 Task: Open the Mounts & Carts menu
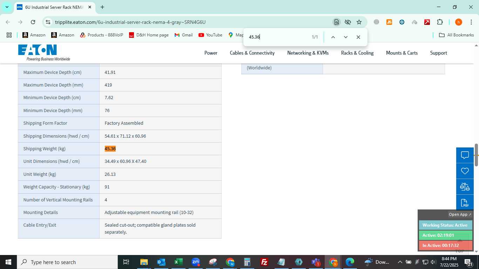402,53
